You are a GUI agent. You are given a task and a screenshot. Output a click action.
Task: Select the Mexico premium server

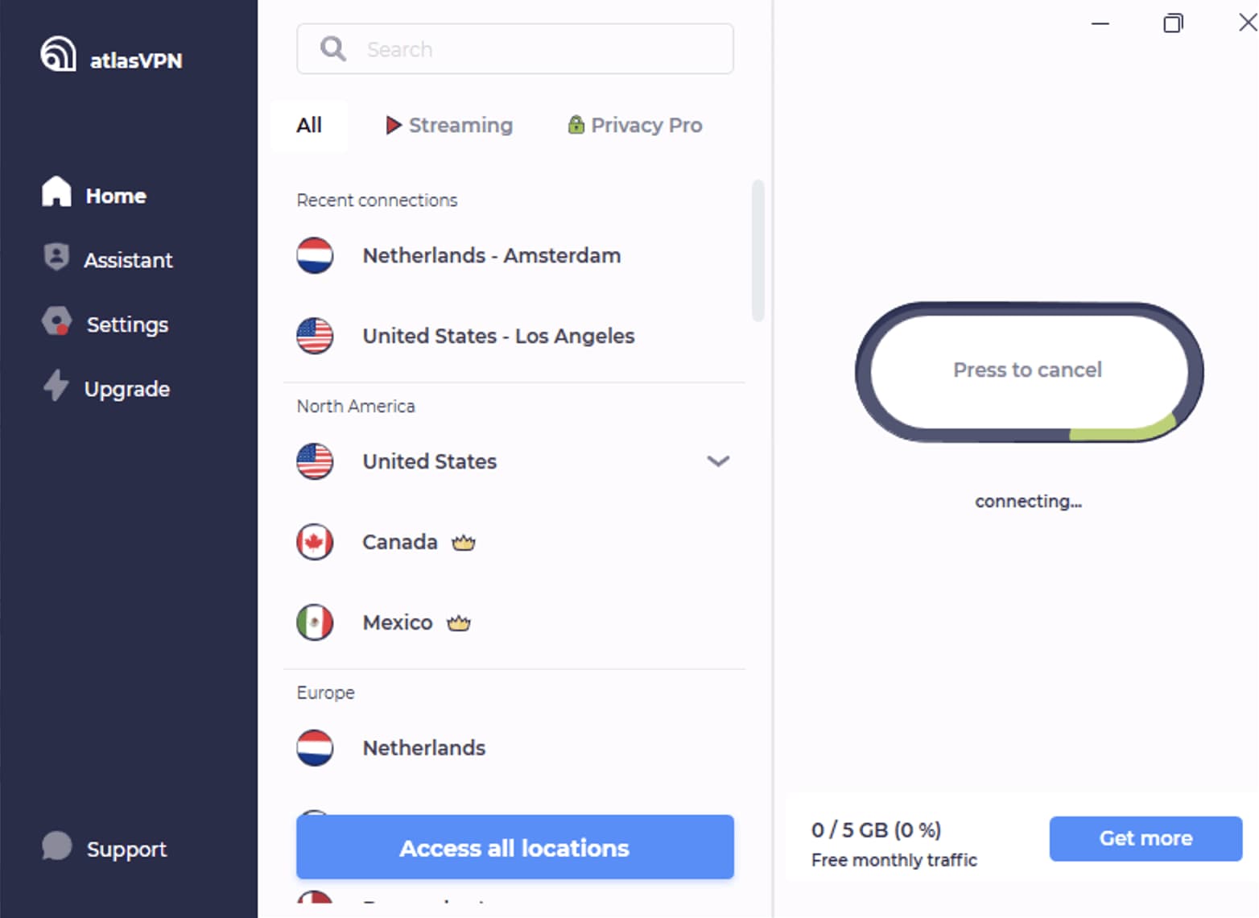pos(396,622)
